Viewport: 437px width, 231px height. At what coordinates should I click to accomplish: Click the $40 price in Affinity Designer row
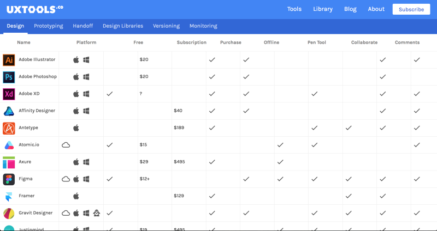pyautogui.click(x=178, y=111)
